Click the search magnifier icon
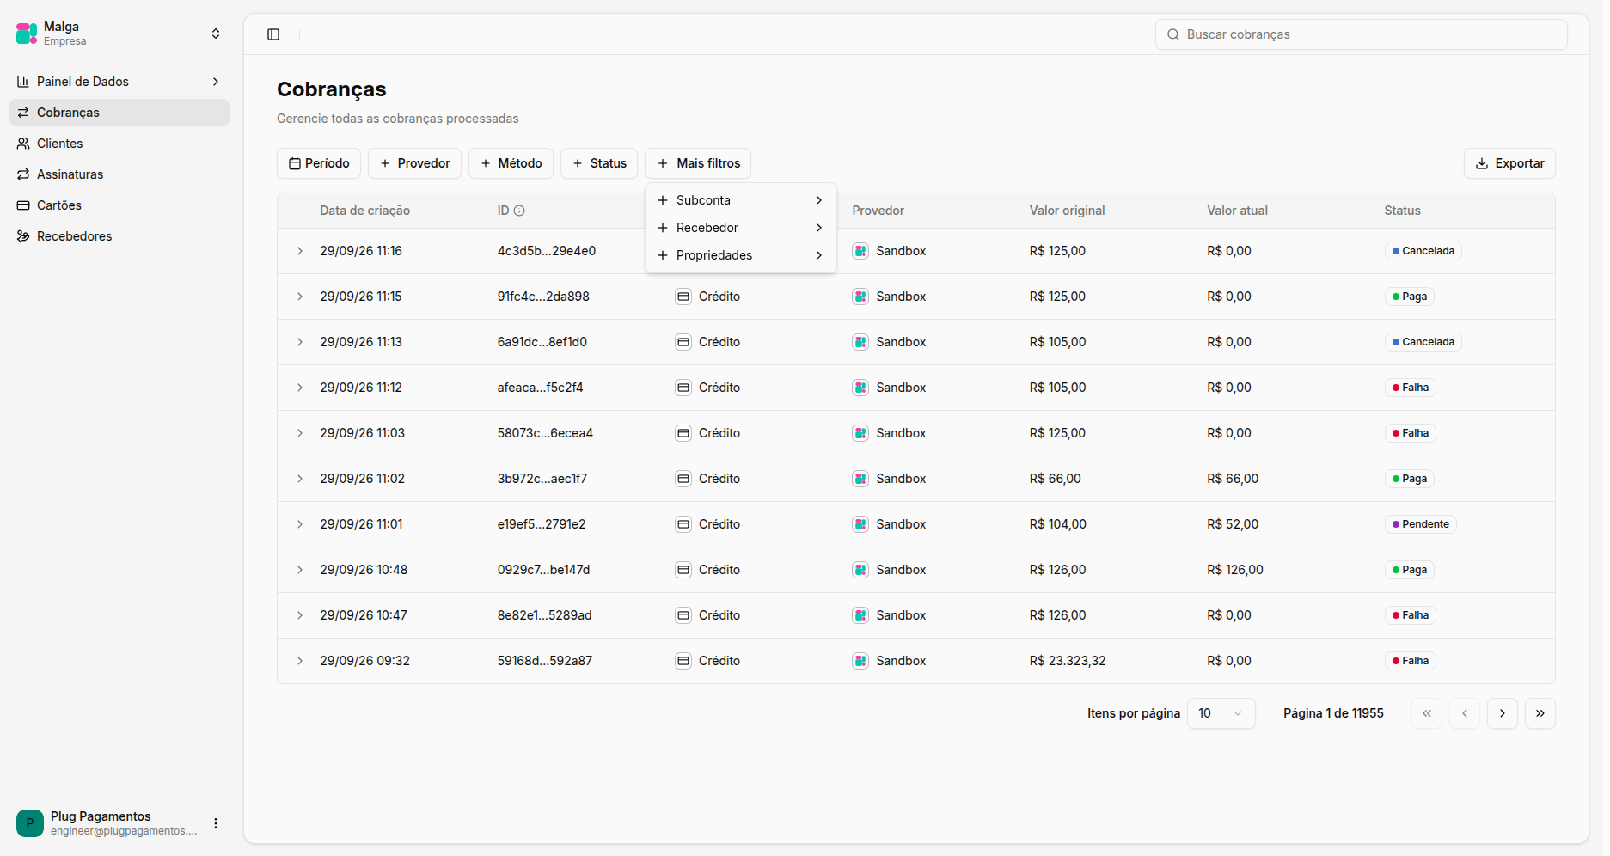 [1173, 34]
